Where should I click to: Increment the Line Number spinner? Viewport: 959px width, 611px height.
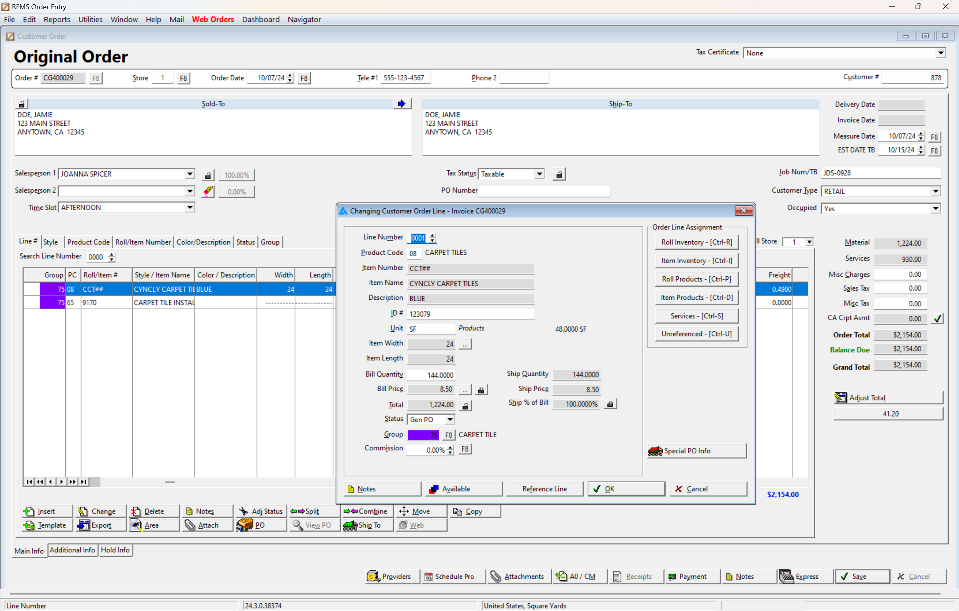[x=433, y=236]
